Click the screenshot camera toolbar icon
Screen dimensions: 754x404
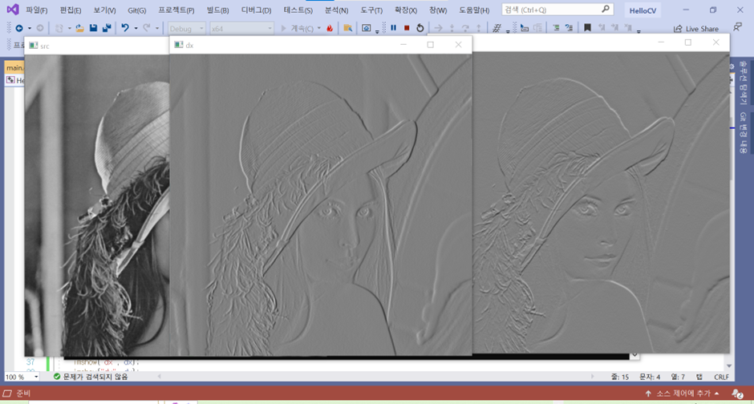pyautogui.click(x=367, y=28)
